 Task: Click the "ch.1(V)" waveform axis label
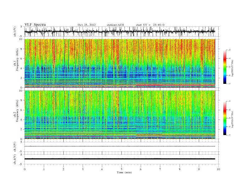tap(15, 31)
